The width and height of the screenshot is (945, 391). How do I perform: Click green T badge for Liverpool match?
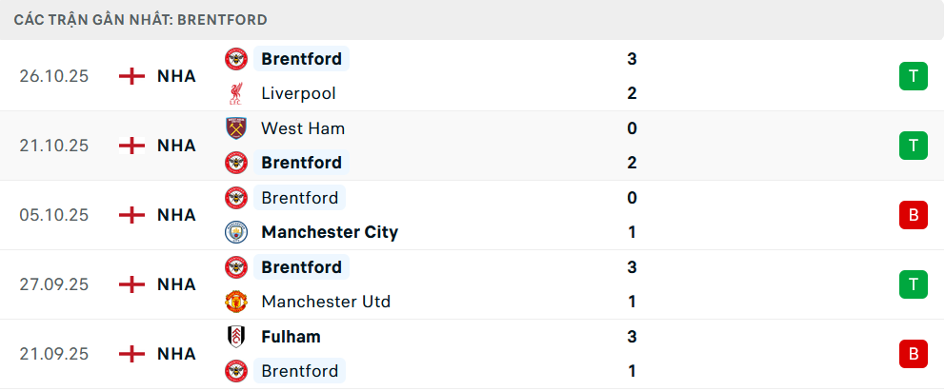click(x=913, y=76)
